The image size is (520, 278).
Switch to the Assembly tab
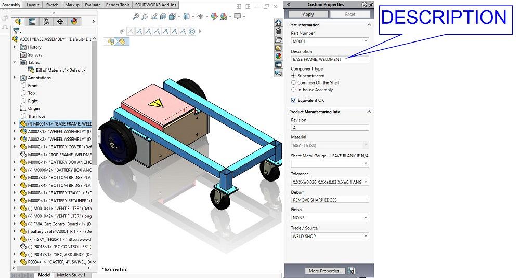tap(11, 5)
